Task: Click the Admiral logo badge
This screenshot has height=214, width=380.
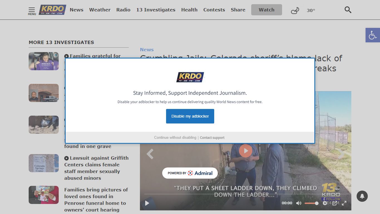Action: (x=190, y=173)
